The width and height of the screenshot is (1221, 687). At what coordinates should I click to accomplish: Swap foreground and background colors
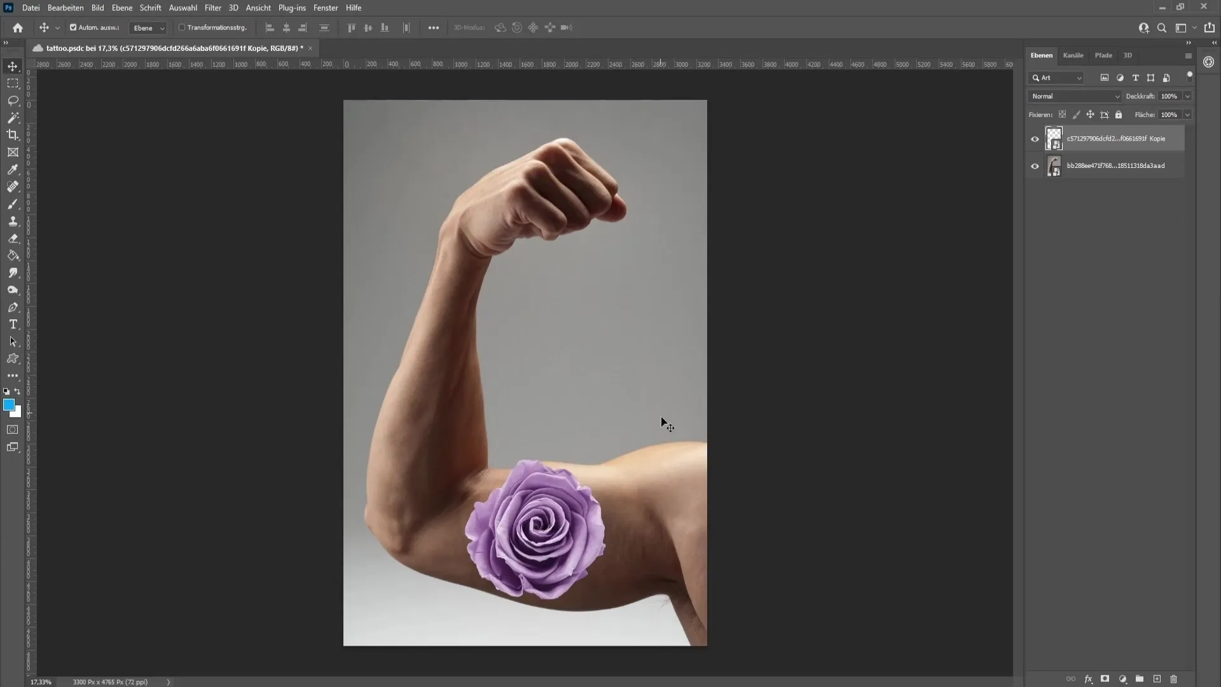pyautogui.click(x=17, y=392)
